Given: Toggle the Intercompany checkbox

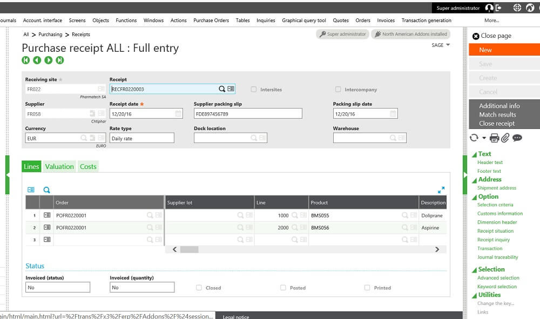Looking at the screenshot, I should [338, 90].
